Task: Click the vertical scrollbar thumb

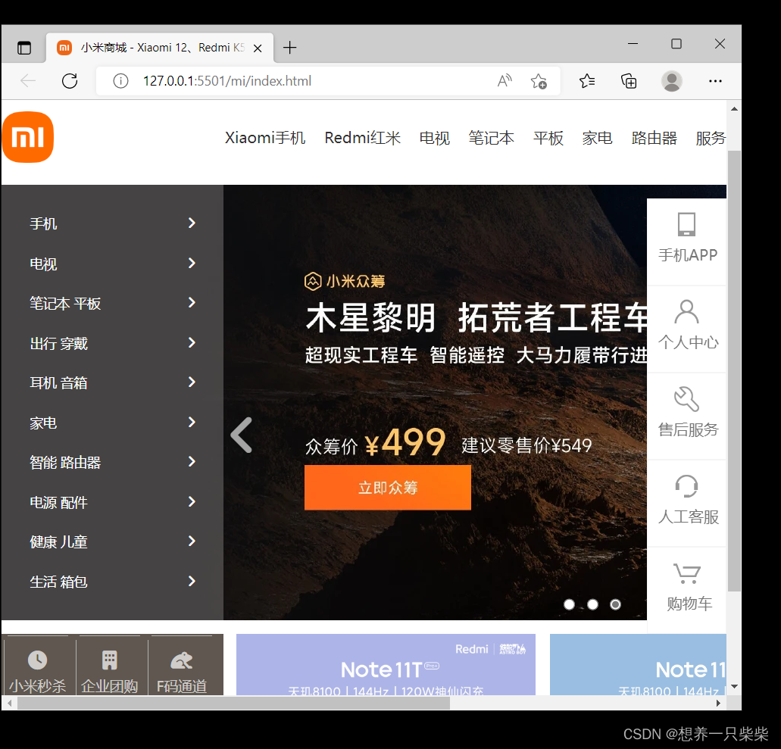Action: (x=734, y=371)
